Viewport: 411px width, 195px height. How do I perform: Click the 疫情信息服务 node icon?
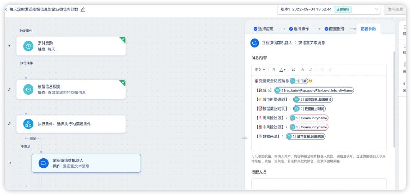(28, 89)
